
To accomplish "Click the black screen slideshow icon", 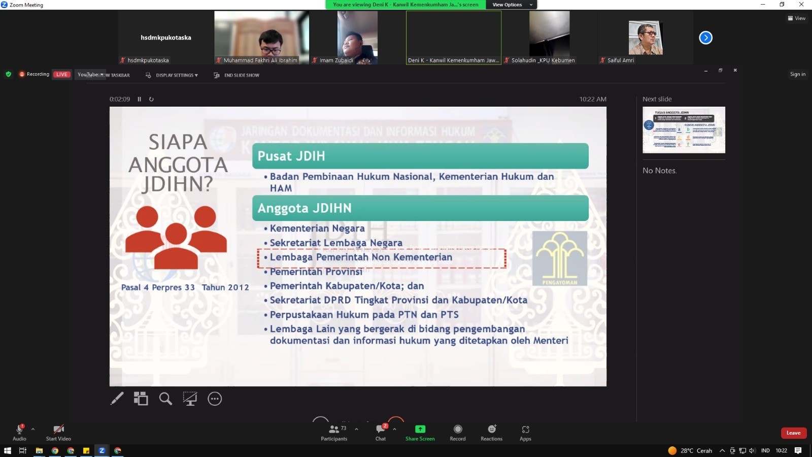I will click(190, 399).
